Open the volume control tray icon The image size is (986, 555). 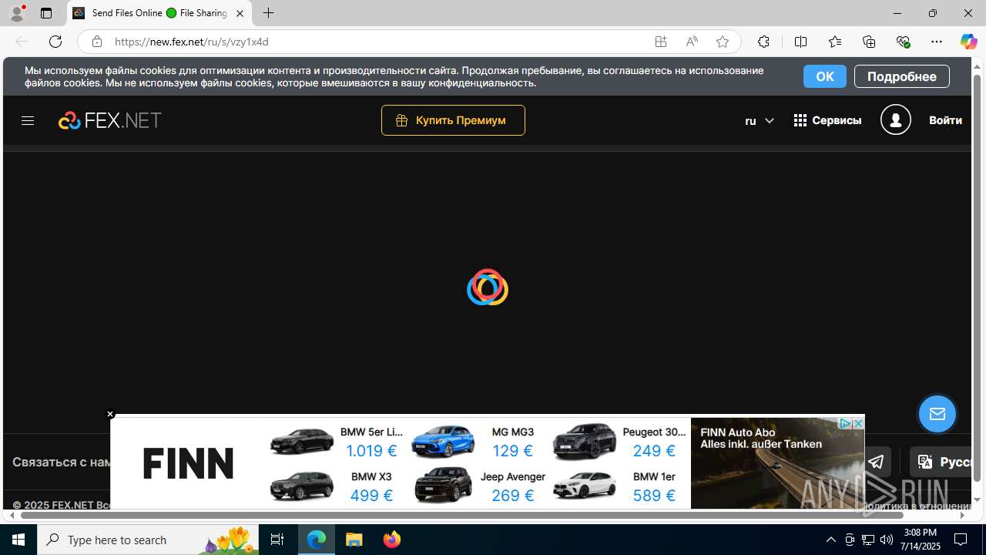(887, 540)
